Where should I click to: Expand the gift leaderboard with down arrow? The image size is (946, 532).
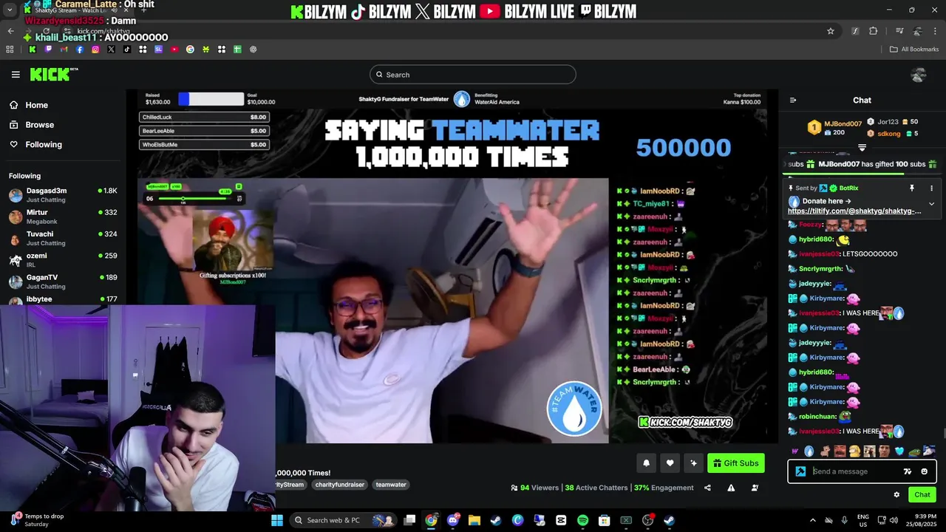(x=862, y=148)
